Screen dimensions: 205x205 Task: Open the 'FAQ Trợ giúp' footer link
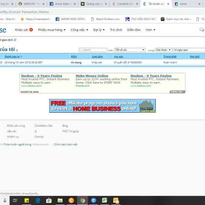click(x=71, y=131)
